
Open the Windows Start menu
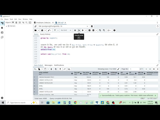point(3,102)
